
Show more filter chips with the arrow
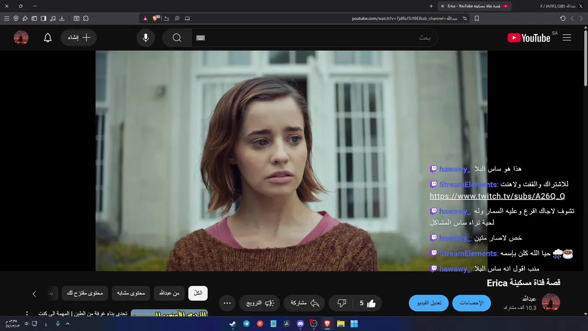[x=34, y=293]
